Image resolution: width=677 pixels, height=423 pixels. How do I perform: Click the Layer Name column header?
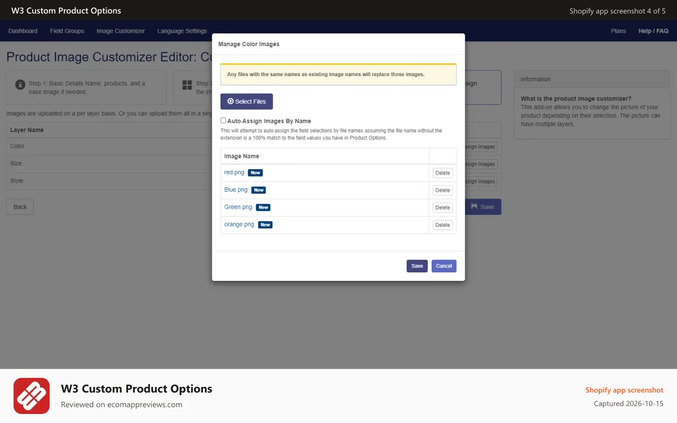[27, 130]
